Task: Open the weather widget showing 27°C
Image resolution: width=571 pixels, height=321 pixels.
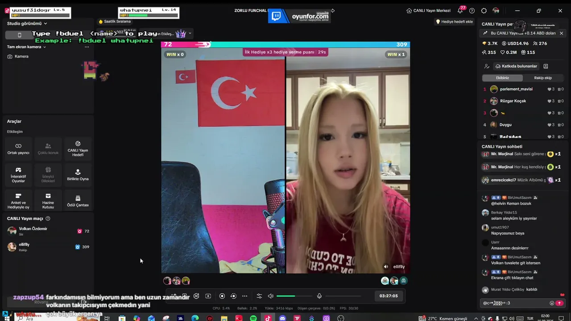Action: (x=444, y=318)
